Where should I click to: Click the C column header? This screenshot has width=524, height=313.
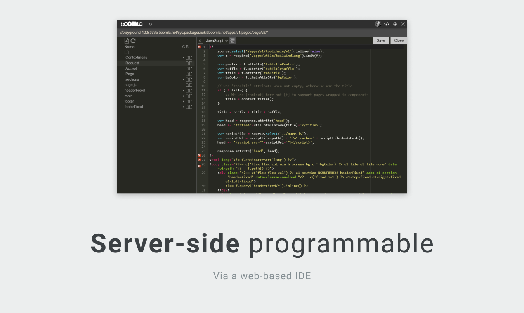coord(184,47)
